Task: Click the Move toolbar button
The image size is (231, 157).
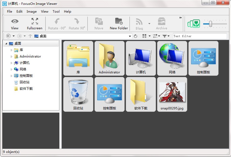Action: tap(99, 23)
